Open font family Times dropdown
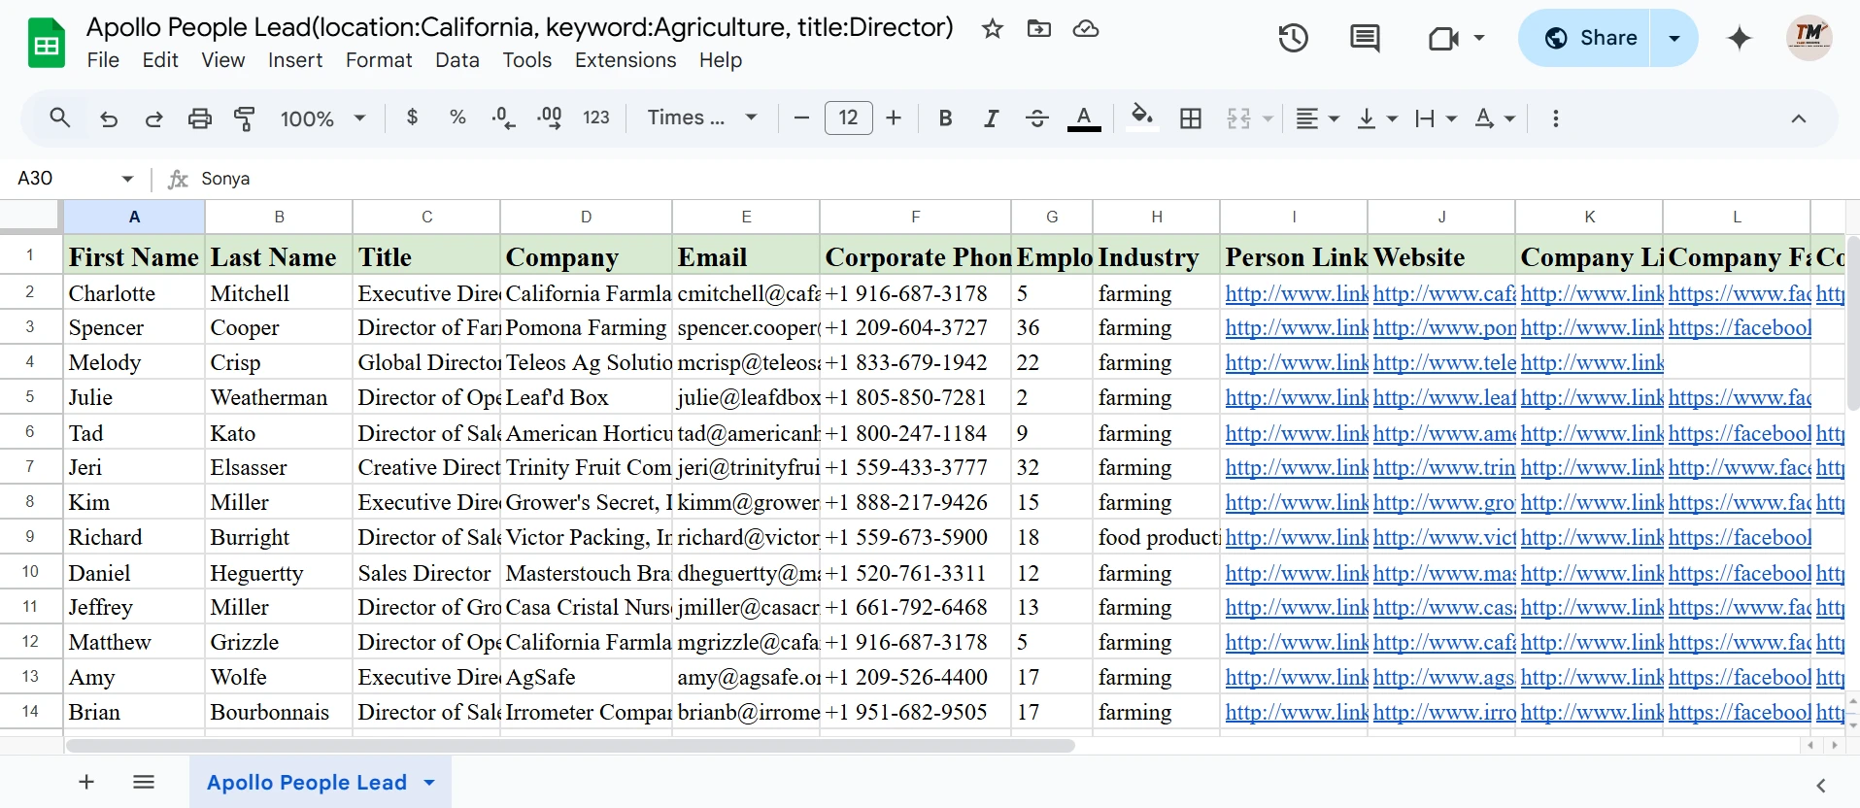 click(701, 118)
